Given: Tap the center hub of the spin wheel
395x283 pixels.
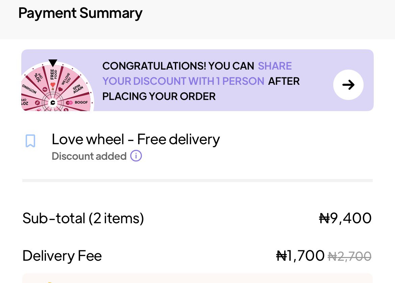Looking at the screenshot, I should click(x=53, y=103).
